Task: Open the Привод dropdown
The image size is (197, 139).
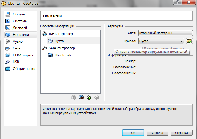Action: tap(161, 41)
